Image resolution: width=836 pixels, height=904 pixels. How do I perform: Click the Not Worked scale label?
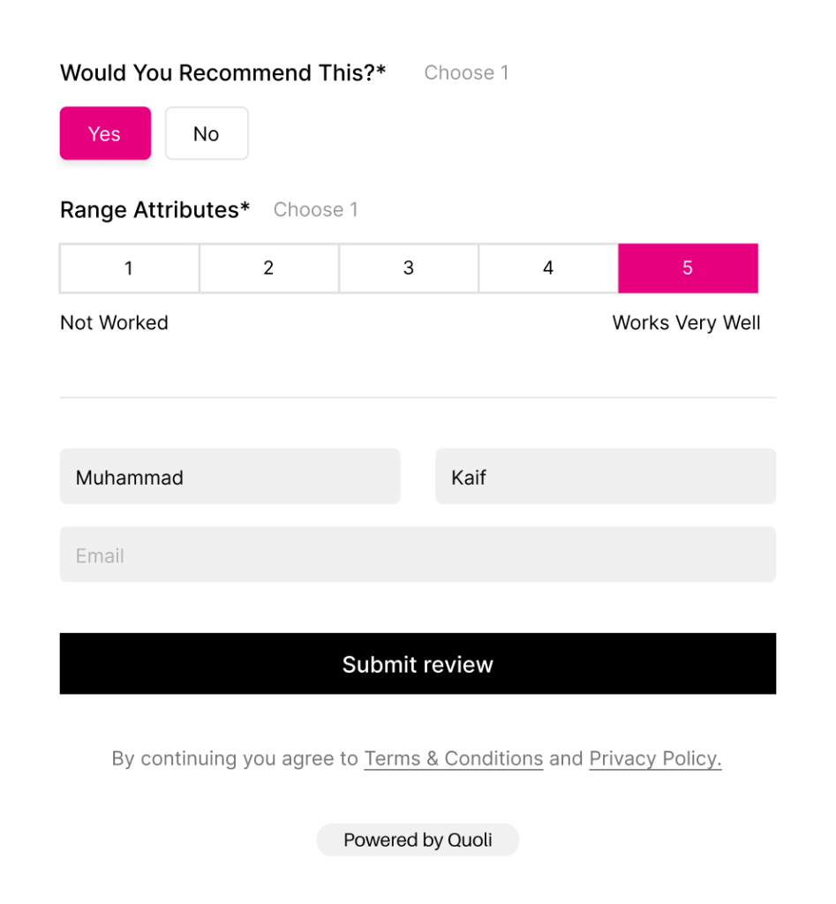pyautogui.click(x=114, y=322)
